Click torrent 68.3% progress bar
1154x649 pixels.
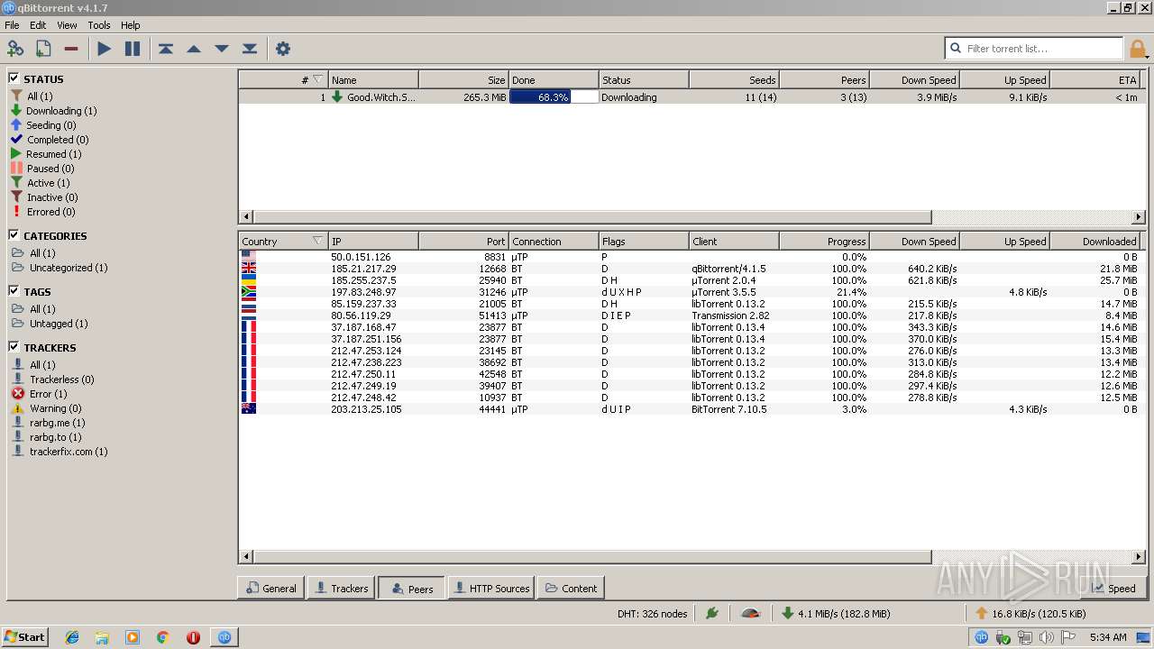(x=554, y=96)
